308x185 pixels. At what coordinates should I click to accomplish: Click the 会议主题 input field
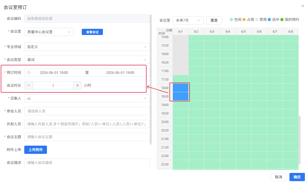(x=87, y=137)
